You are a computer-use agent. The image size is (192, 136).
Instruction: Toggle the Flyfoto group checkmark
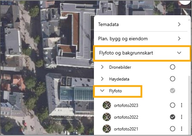[172, 91]
